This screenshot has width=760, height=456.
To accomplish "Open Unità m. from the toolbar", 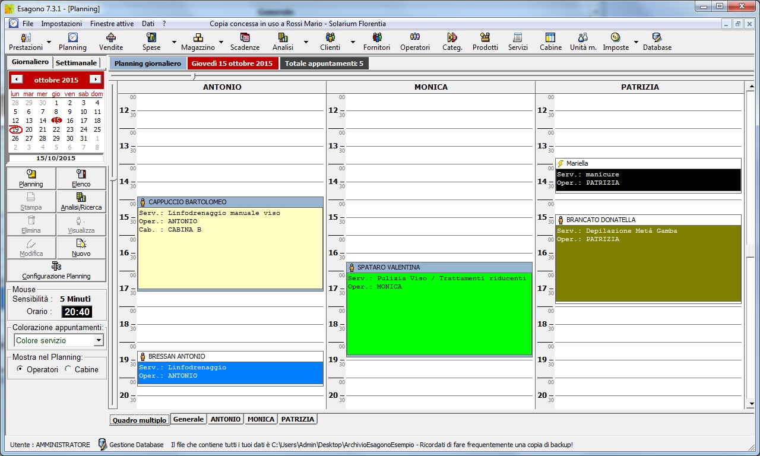I will point(583,42).
